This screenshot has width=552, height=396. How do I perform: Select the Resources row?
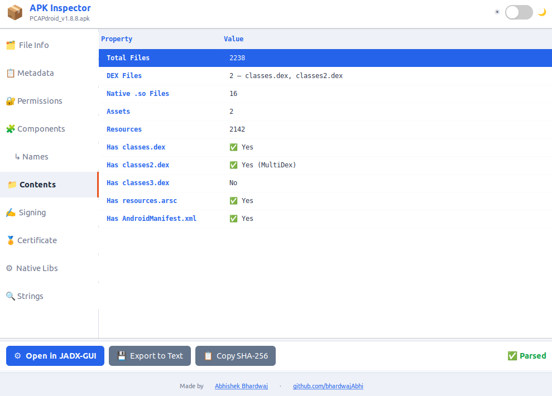click(325, 129)
